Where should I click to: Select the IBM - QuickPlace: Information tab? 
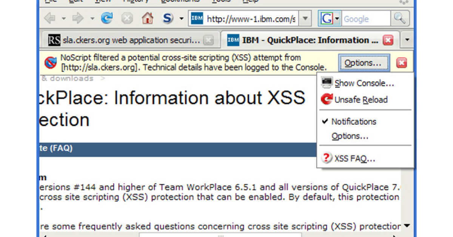tap(310, 40)
